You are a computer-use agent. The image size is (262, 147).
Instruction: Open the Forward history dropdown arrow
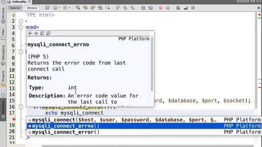coord(69,8)
